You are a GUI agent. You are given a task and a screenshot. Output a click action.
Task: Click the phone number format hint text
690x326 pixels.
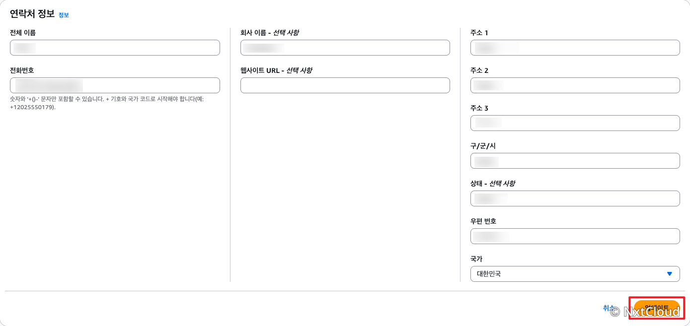tap(107, 103)
